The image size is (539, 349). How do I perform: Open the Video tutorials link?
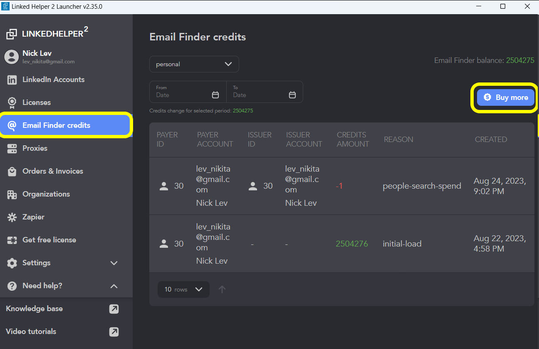point(31,332)
